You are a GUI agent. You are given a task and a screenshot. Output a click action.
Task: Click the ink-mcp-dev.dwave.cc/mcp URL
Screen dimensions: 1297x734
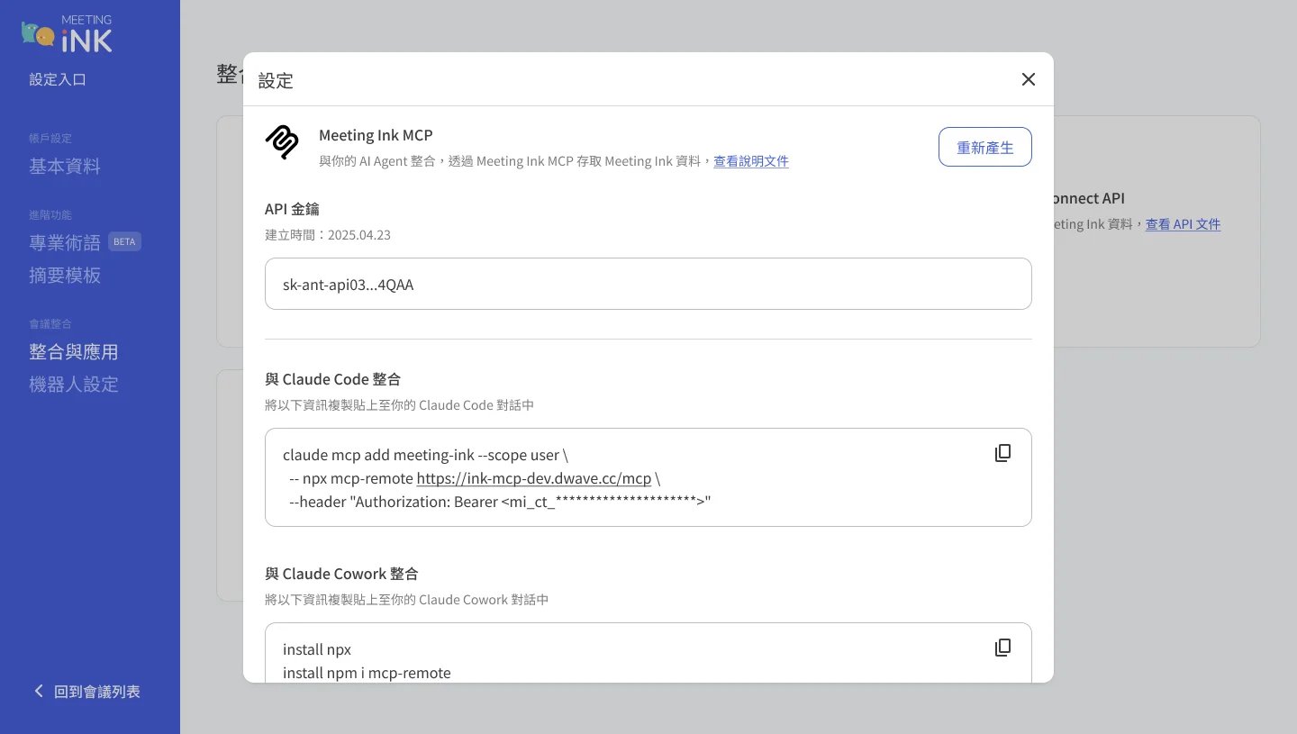534,478
